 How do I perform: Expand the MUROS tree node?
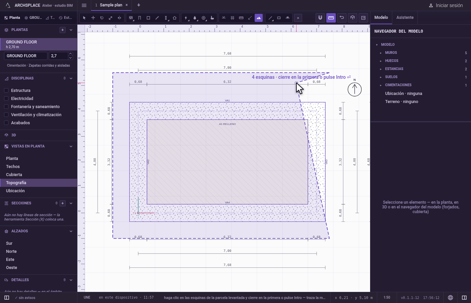pyautogui.click(x=381, y=53)
